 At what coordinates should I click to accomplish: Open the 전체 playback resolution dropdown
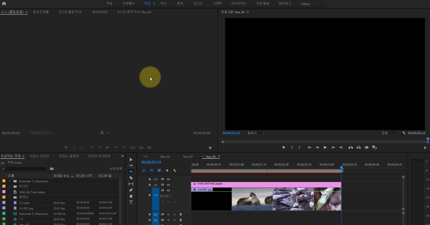pyautogui.click(x=390, y=133)
